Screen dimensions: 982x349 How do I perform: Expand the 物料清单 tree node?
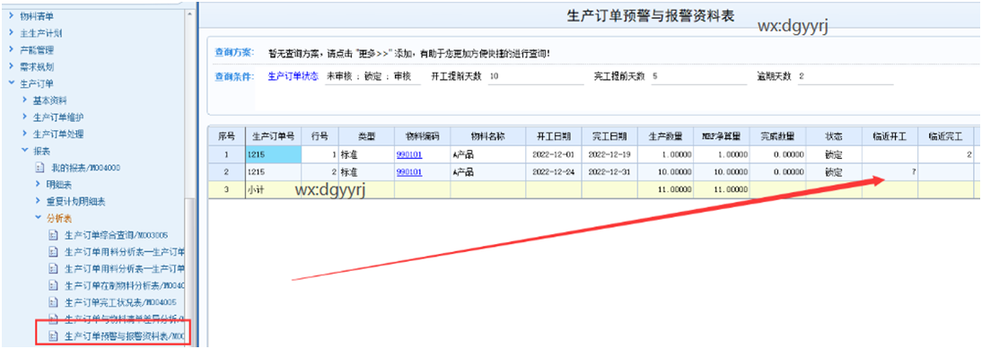pyautogui.click(x=12, y=15)
